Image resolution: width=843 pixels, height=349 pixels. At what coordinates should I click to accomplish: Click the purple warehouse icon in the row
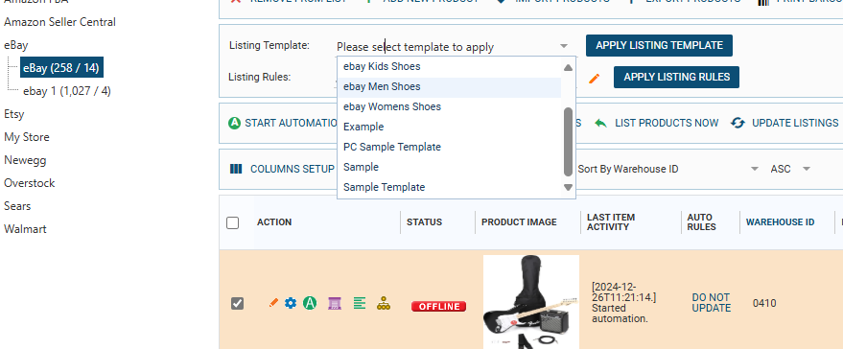tap(335, 304)
